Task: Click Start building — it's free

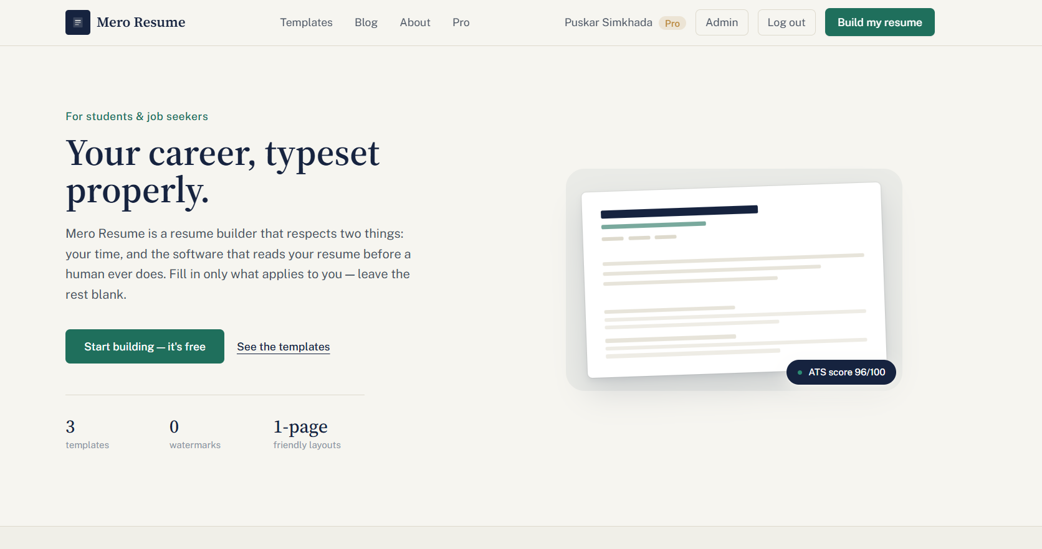Action: click(145, 347)
